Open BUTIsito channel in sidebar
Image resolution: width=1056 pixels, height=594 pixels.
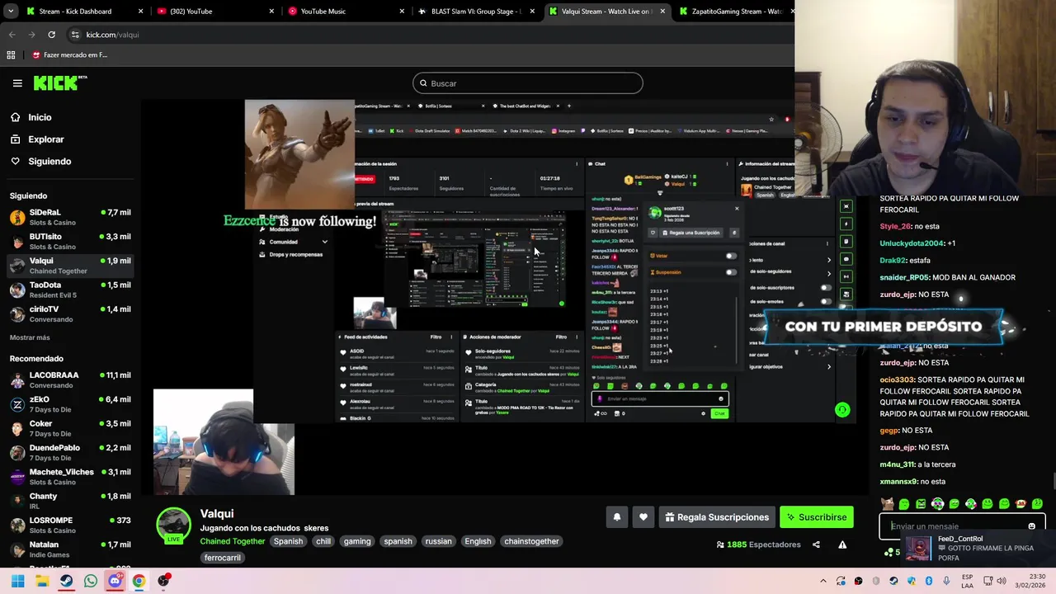(x=70, y=241)
